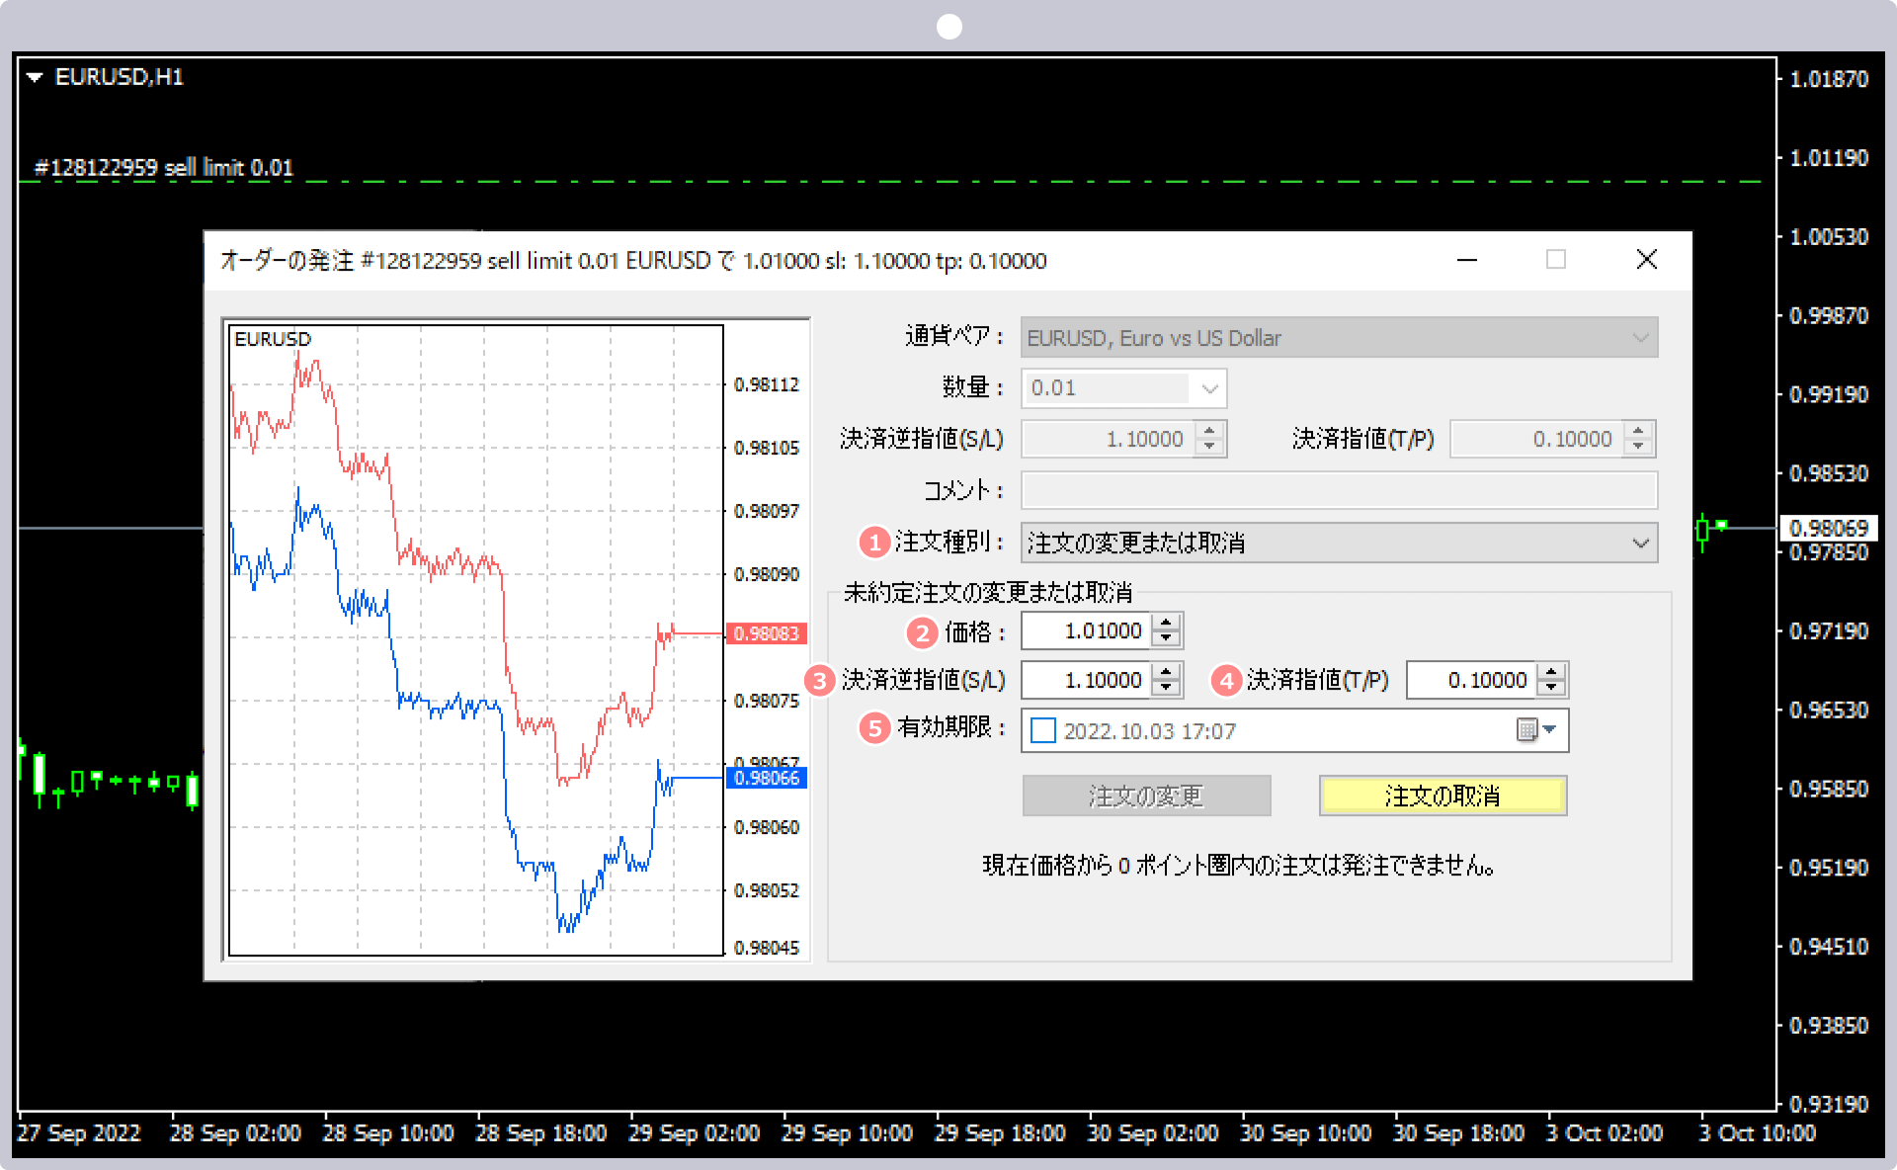Image resolution: width=1897 pixels, height=1170 pixels.
Task: Click the lower T/P field showing 0.10000
Action: [x=1472, y=680]
